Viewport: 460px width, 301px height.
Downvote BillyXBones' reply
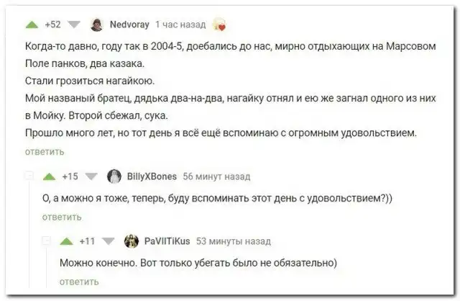point(91,176)
